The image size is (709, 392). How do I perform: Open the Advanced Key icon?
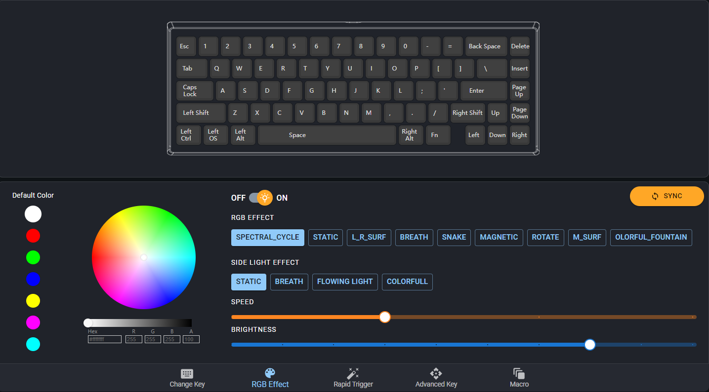point(436,373)
